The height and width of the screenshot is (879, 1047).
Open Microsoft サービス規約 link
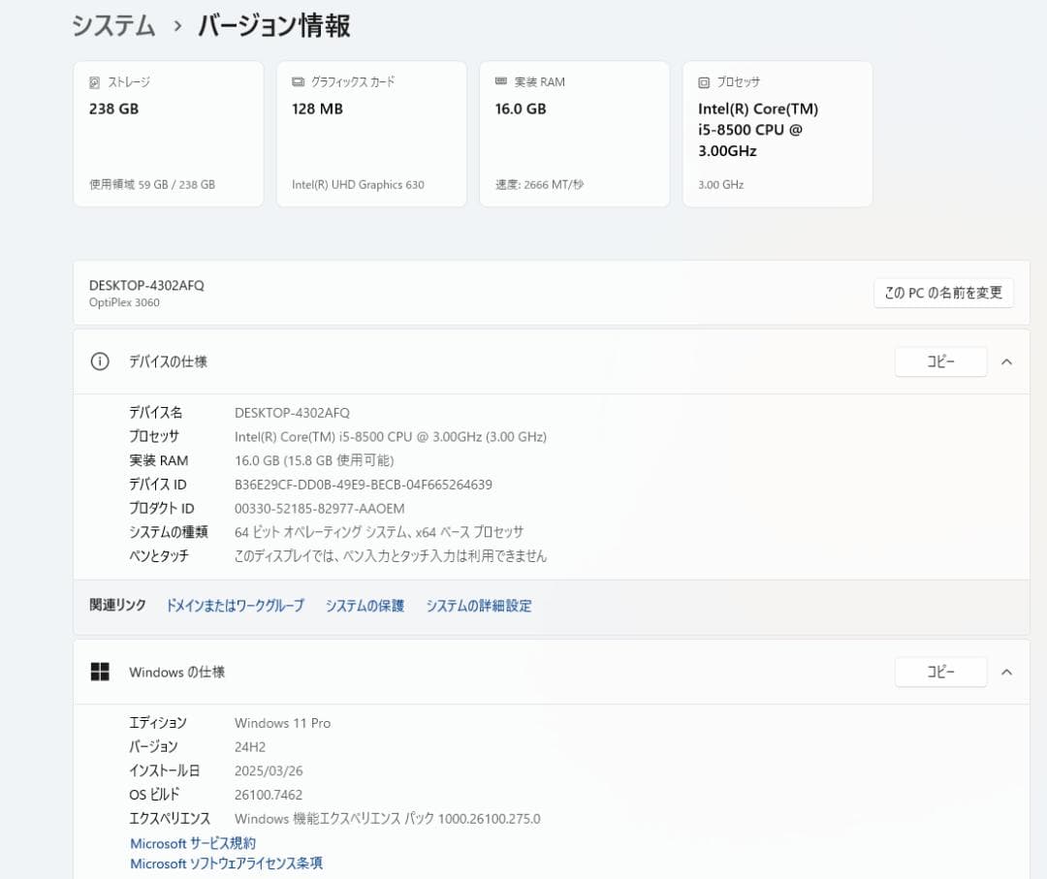tap(193, 843)
